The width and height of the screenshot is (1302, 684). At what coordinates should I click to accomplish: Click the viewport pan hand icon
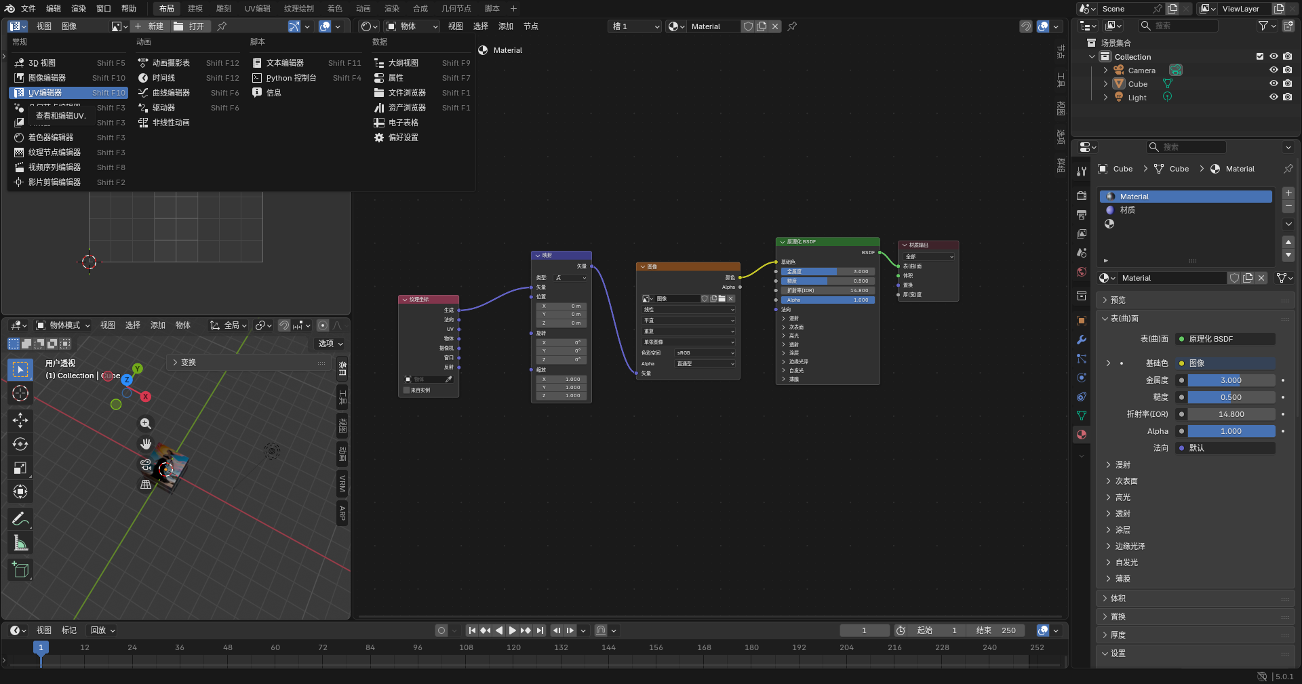coord(145,444)
